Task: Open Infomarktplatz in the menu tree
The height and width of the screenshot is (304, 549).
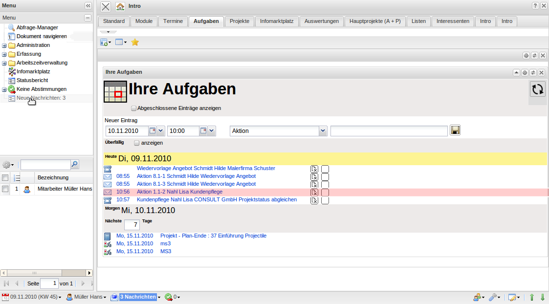Action: [x=33, y=71]
